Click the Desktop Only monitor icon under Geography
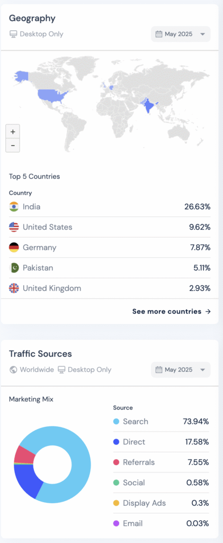Image resolution: width=223 pixels, height=543 pixels. click(13, 34)
